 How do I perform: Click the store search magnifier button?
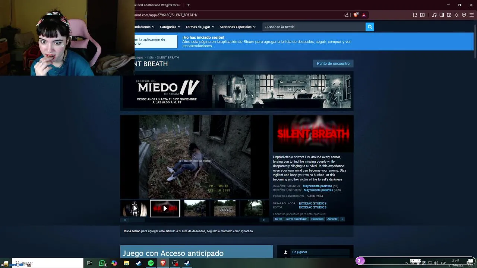coord(370,27)
